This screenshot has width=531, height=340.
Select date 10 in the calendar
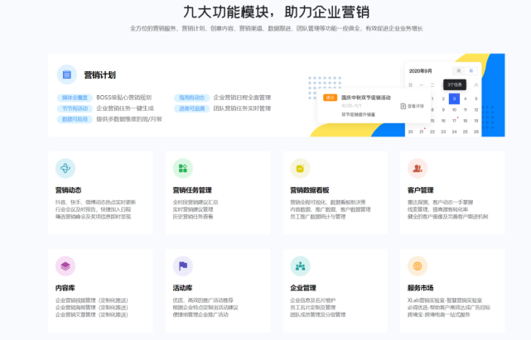click(x=454, y=110)
